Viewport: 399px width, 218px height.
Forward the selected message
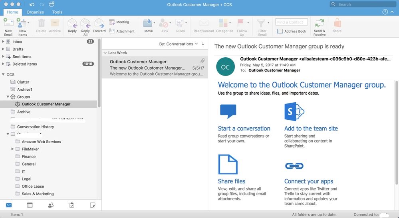(99, 24)
